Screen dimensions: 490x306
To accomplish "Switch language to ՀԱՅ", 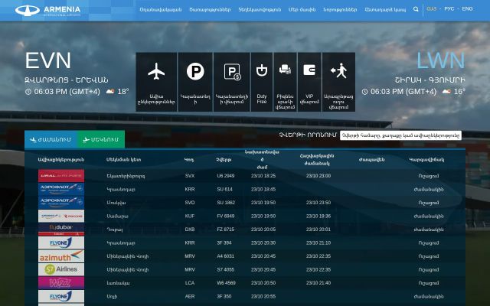I will point(432,8).
